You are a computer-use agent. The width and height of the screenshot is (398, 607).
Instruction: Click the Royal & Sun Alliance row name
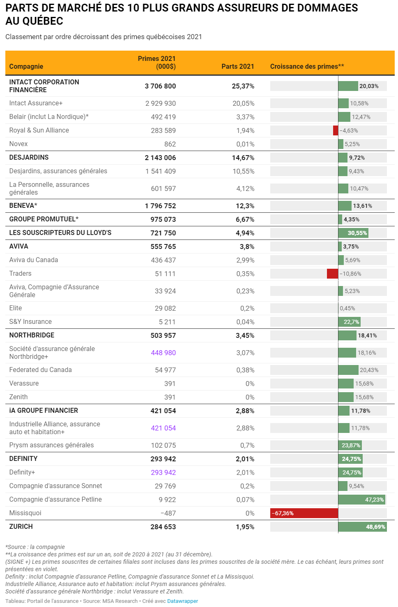pos(39,130)
